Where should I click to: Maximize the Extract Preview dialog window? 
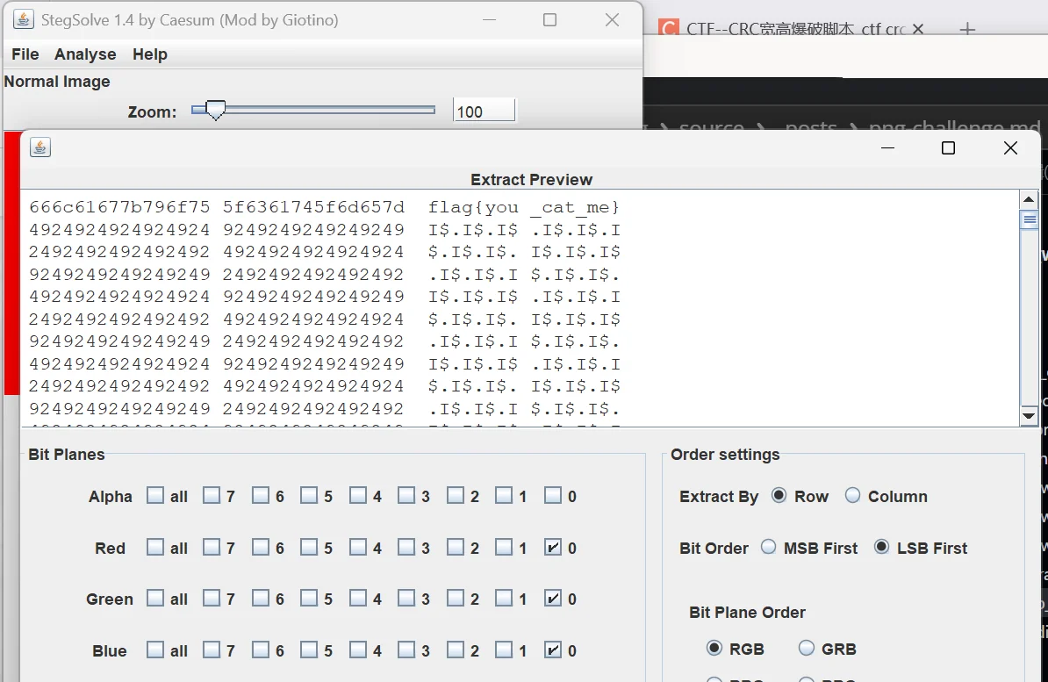pos(948,147)
